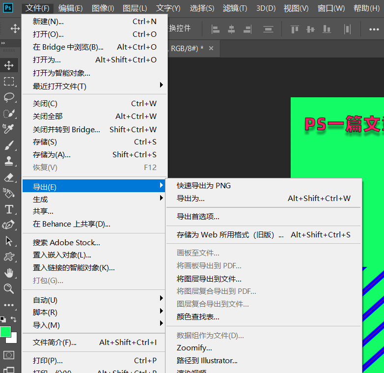
Task: Open the 滤镜(T) menu
Action: coord(235,8)
